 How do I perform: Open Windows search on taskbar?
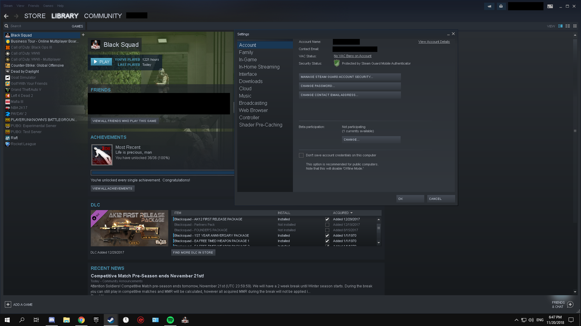22,320
